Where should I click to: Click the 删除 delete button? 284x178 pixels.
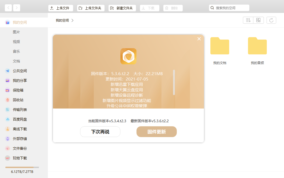[173, 8]
